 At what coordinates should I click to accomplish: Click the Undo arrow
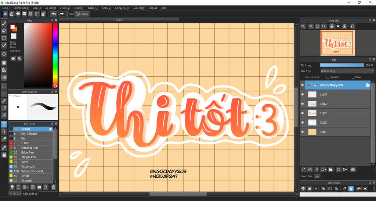coord(54,14)
